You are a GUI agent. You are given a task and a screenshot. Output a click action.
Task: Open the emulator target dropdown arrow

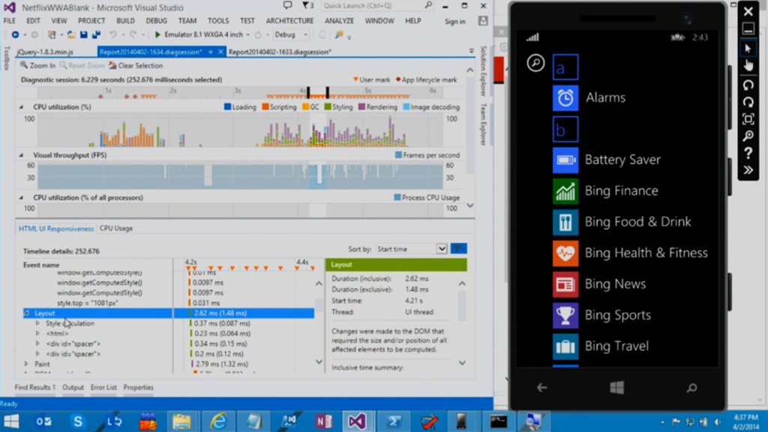[247, 34]
